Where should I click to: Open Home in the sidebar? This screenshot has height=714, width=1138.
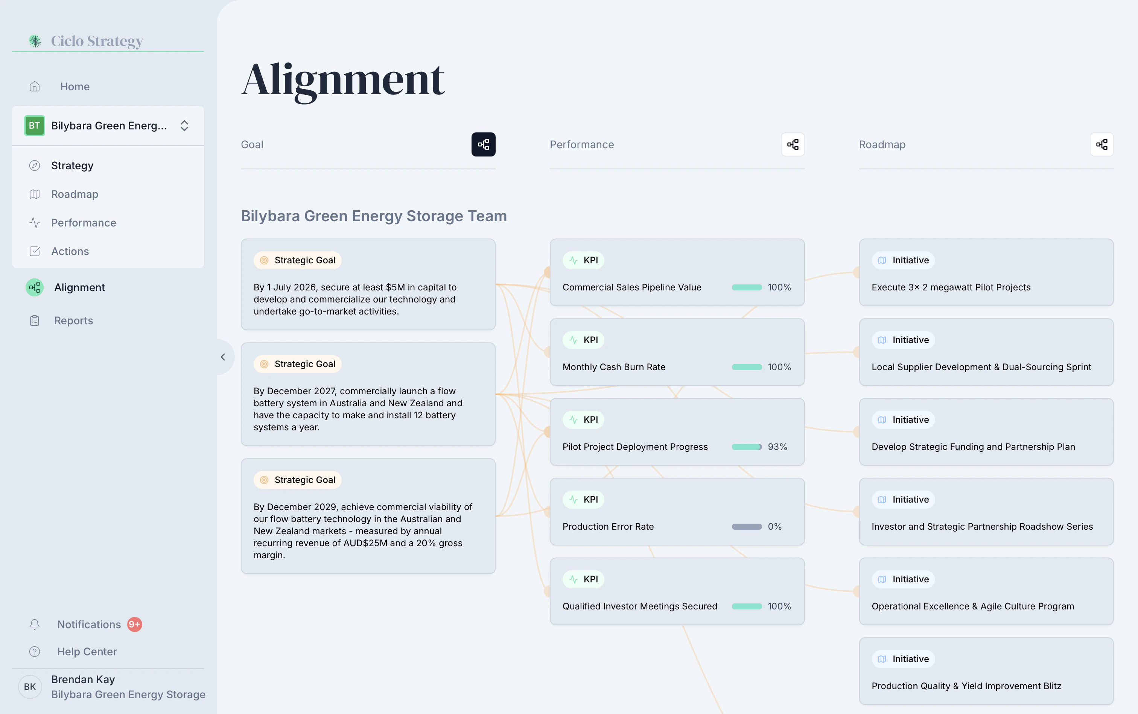[x=75, y=87]
